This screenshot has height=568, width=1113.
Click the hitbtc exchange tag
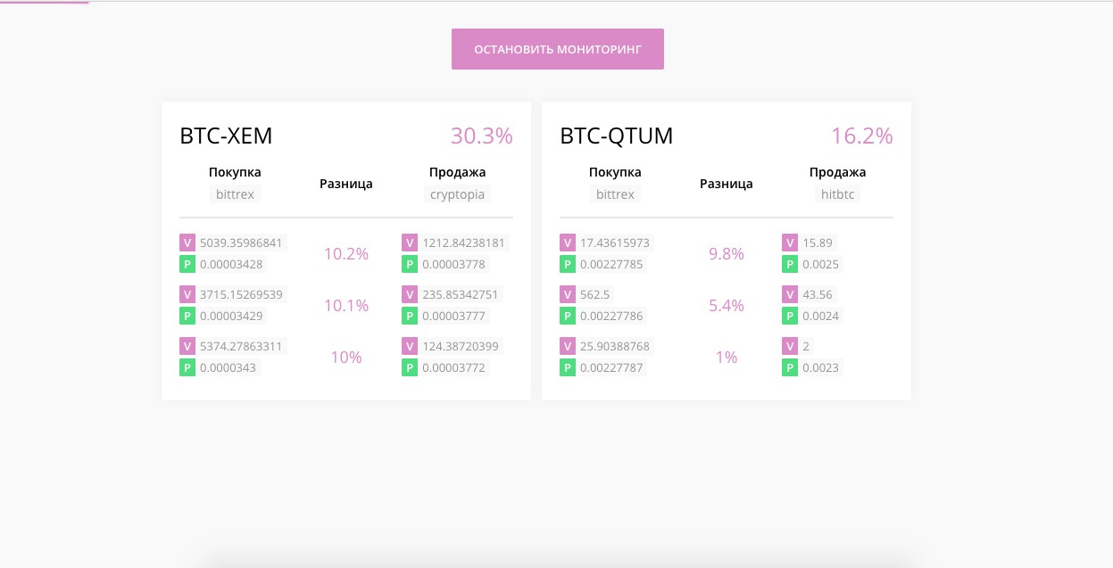(x=837, y=194)
